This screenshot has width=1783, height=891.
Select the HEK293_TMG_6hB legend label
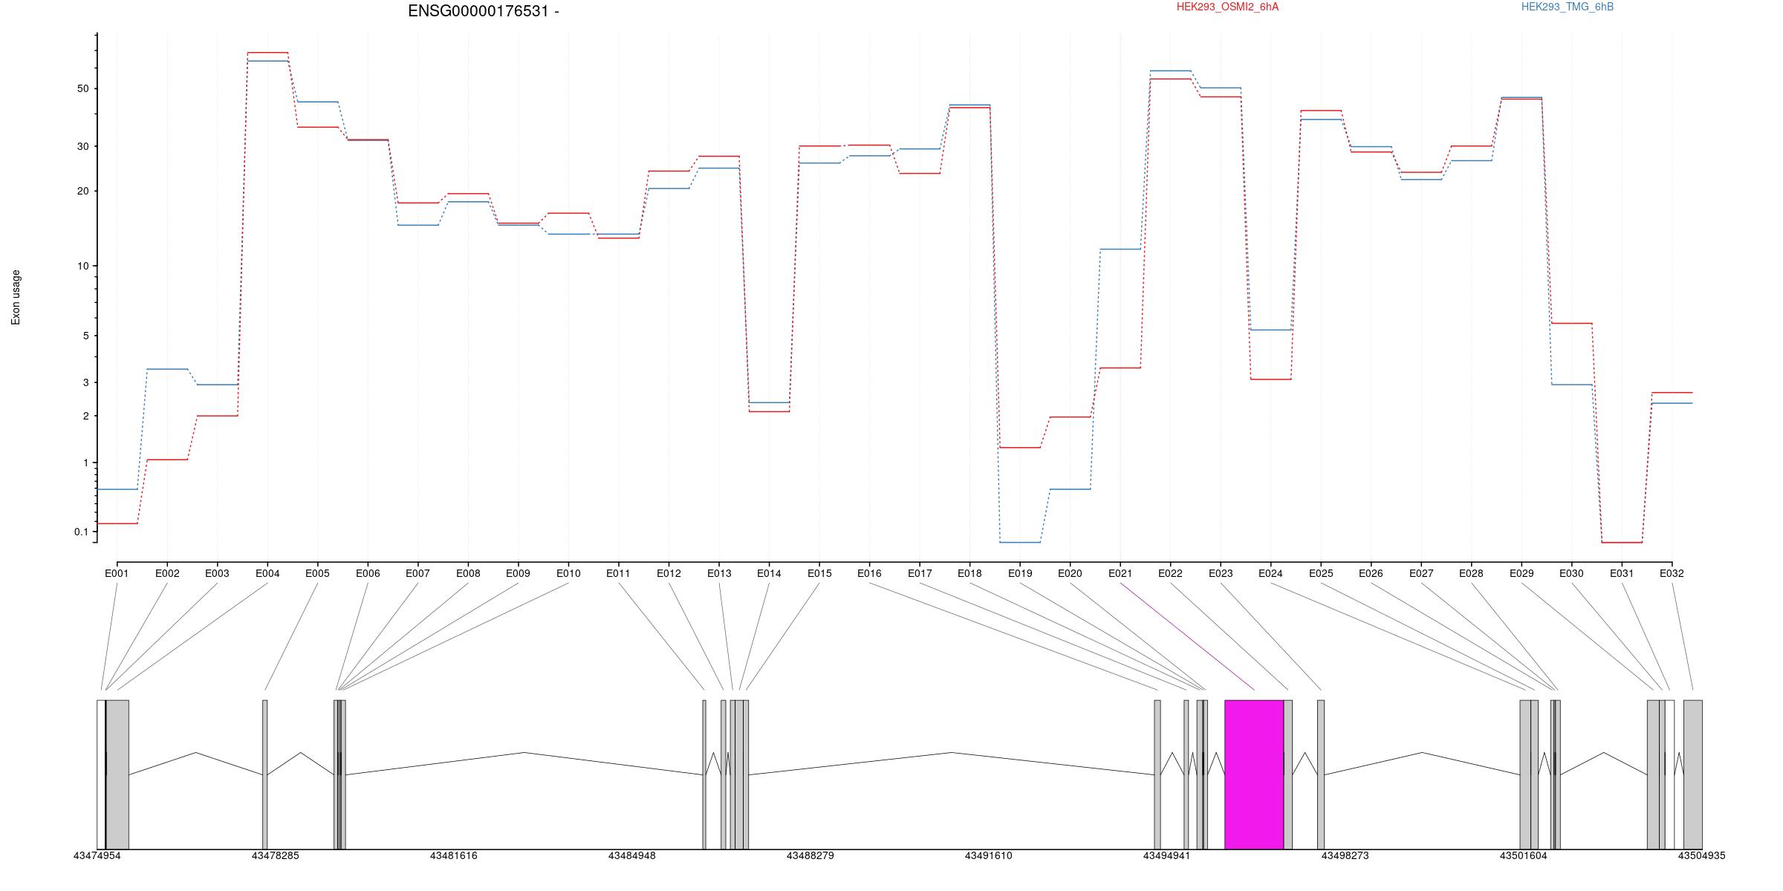pos(1568,7)
